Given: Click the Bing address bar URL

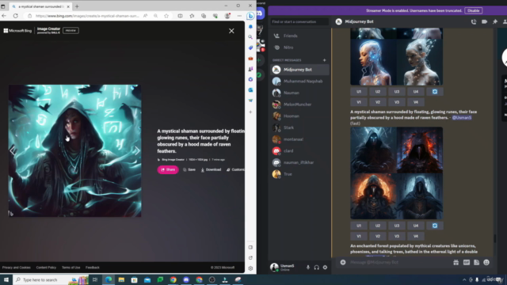Looking at the screenshot, I should (x=87, y=16).
